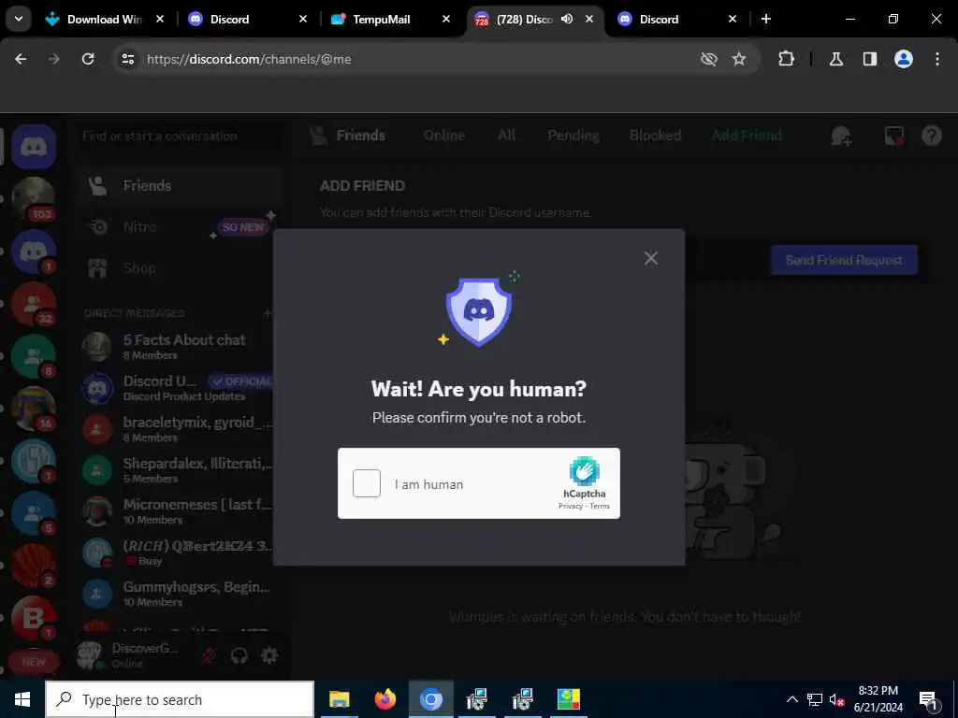Open a new browser tab
This screenshot has height=718, width=958.
coord(766,19)
